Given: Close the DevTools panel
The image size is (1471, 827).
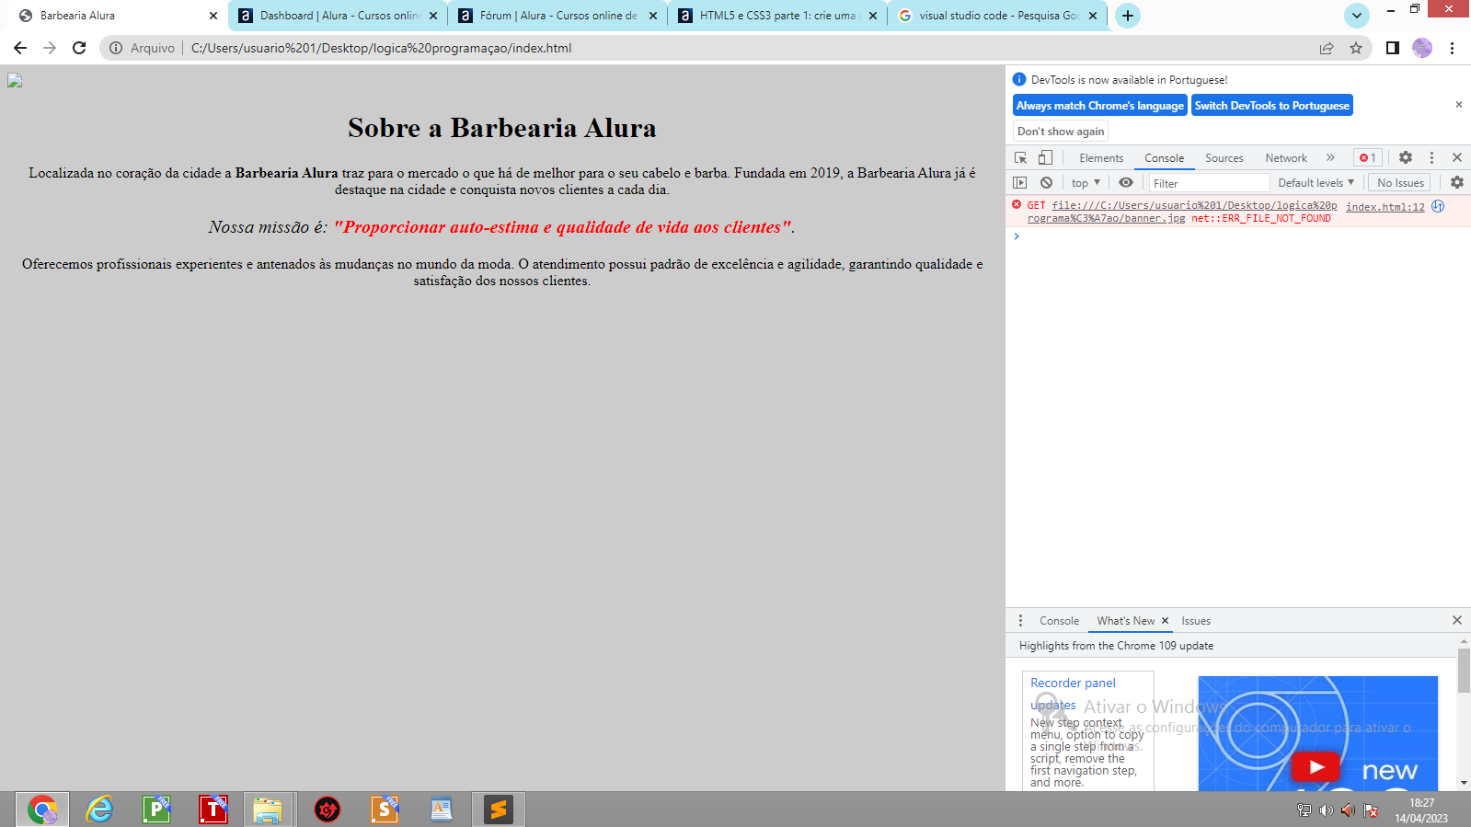Looking at the screenshot, I should [x=1457, y=157].
